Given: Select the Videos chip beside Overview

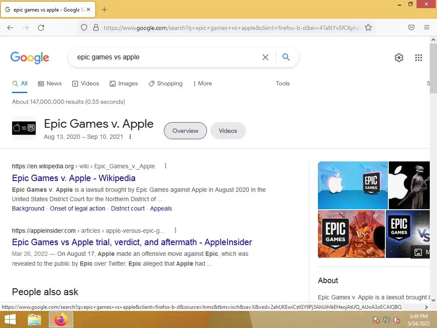Looking at the screenshot, I should point(228,131).
